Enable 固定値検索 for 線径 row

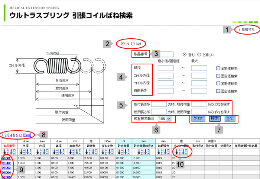tap(218, 68)
